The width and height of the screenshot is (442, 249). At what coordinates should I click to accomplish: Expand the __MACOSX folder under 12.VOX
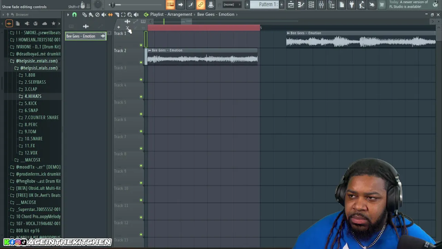27,160
